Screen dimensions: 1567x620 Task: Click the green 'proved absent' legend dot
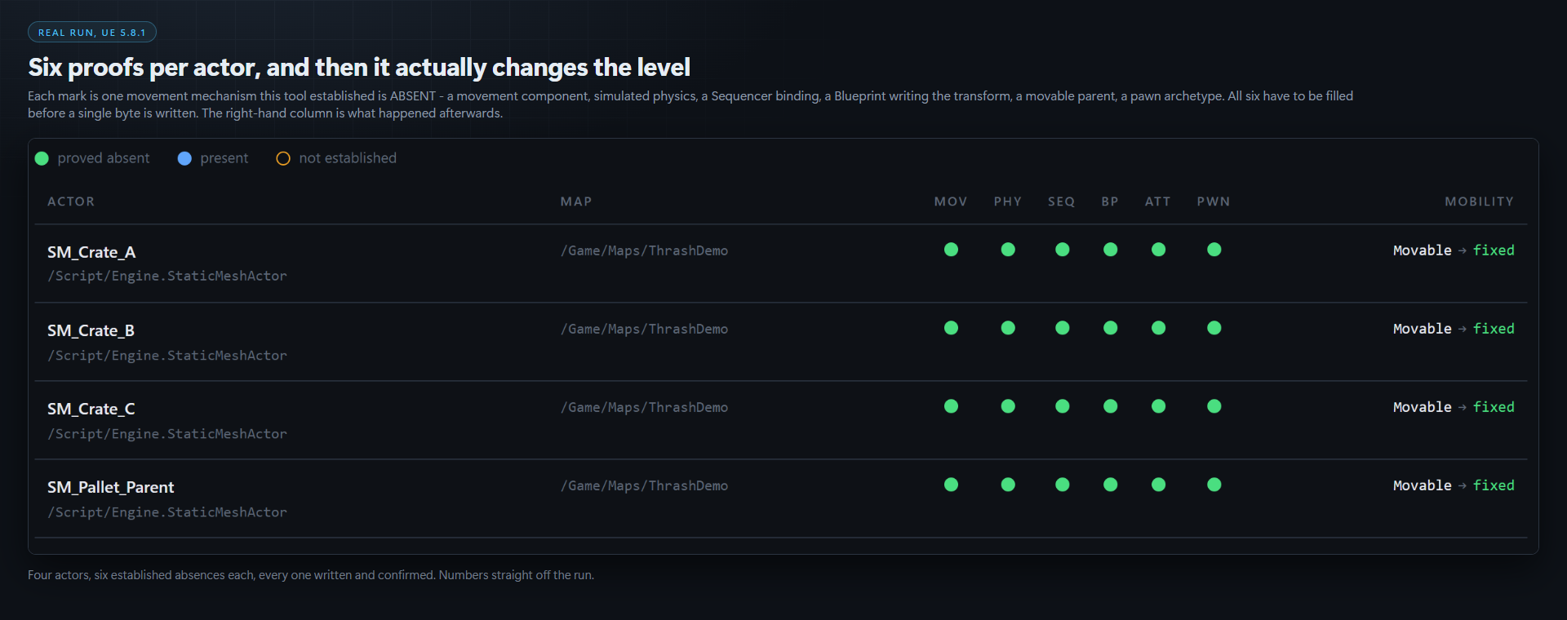42,158
